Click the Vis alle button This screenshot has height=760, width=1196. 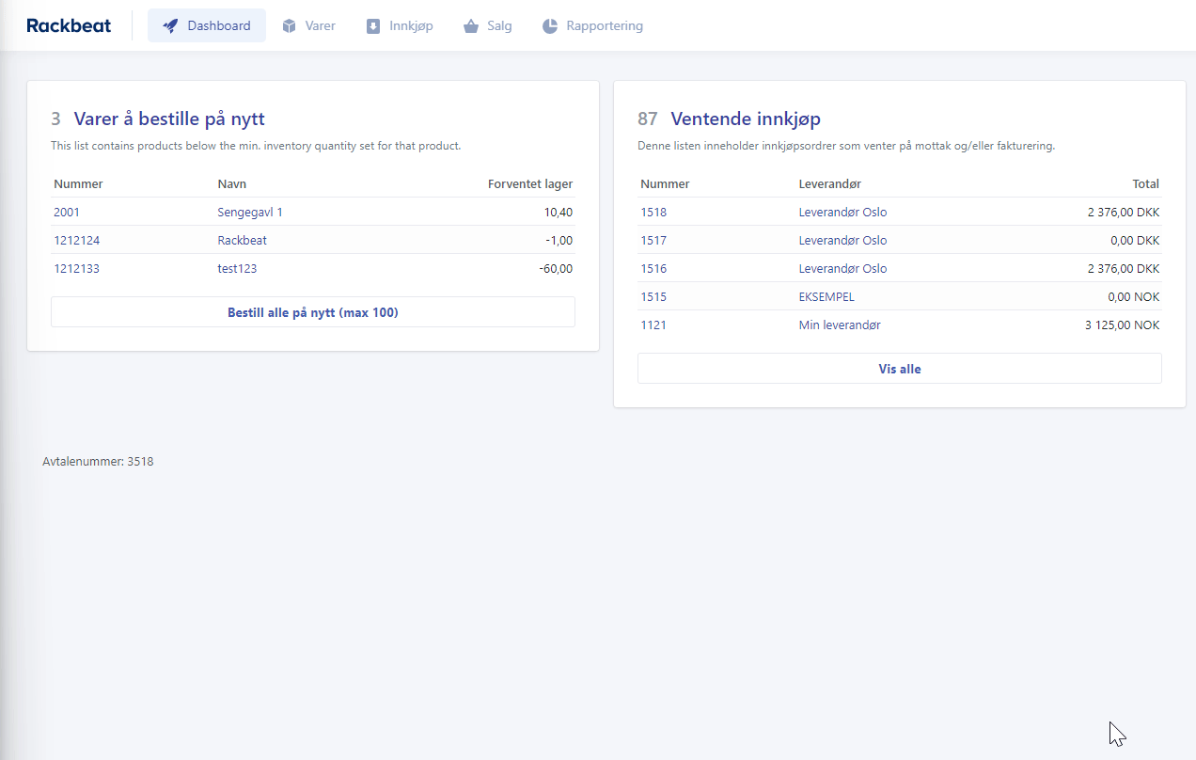click(x=899, y=368)
